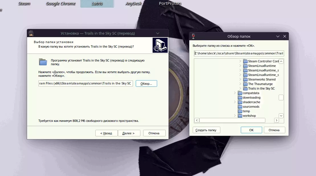Expand the SteamLinuxRuntime folder node
The image size is (316, 176).
click(240, 66)
